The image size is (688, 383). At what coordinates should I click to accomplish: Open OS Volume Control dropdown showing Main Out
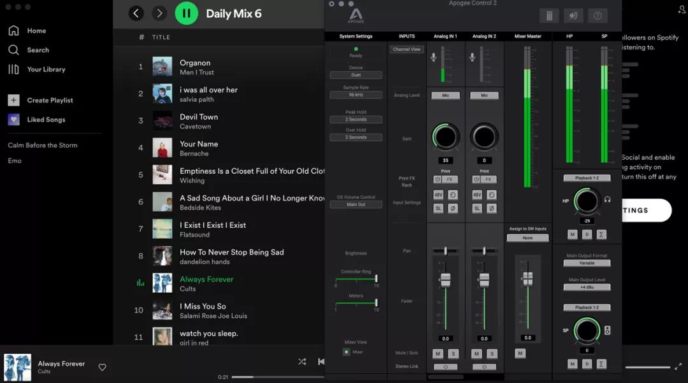point(356,204)
